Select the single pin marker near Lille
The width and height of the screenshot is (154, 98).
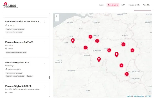73,41
